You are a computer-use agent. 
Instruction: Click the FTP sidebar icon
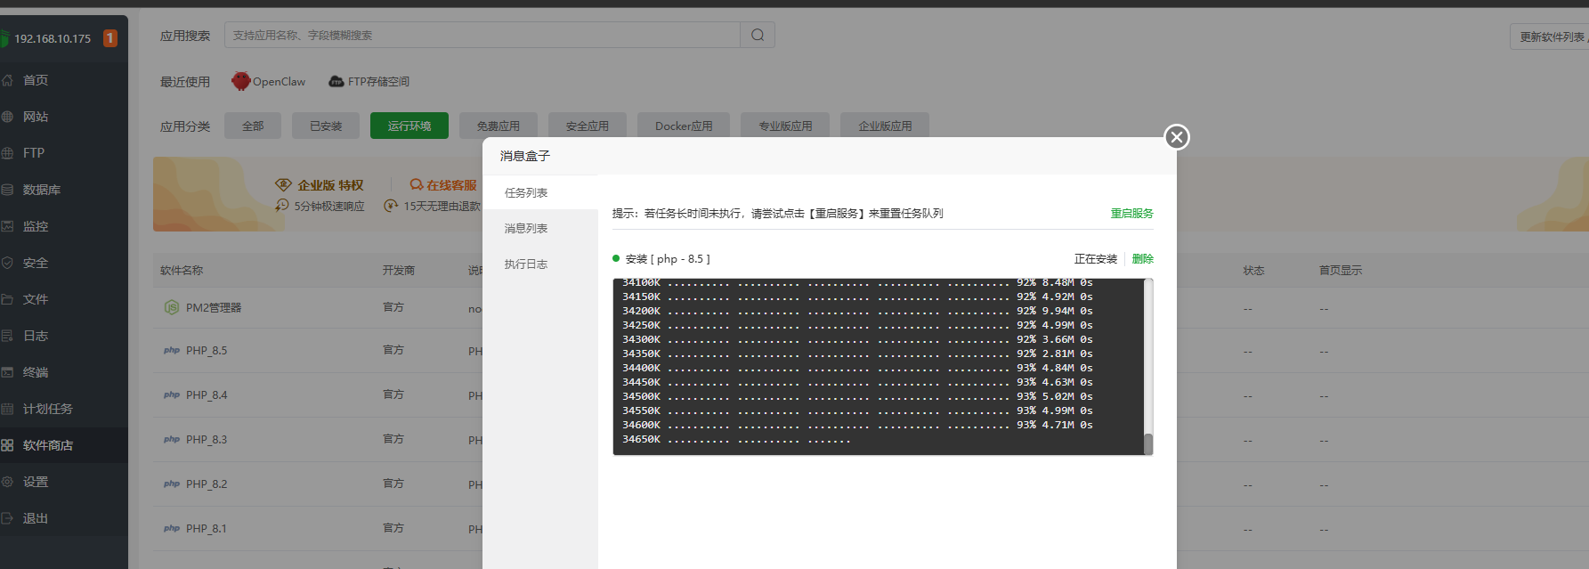(x=7, y=153)
